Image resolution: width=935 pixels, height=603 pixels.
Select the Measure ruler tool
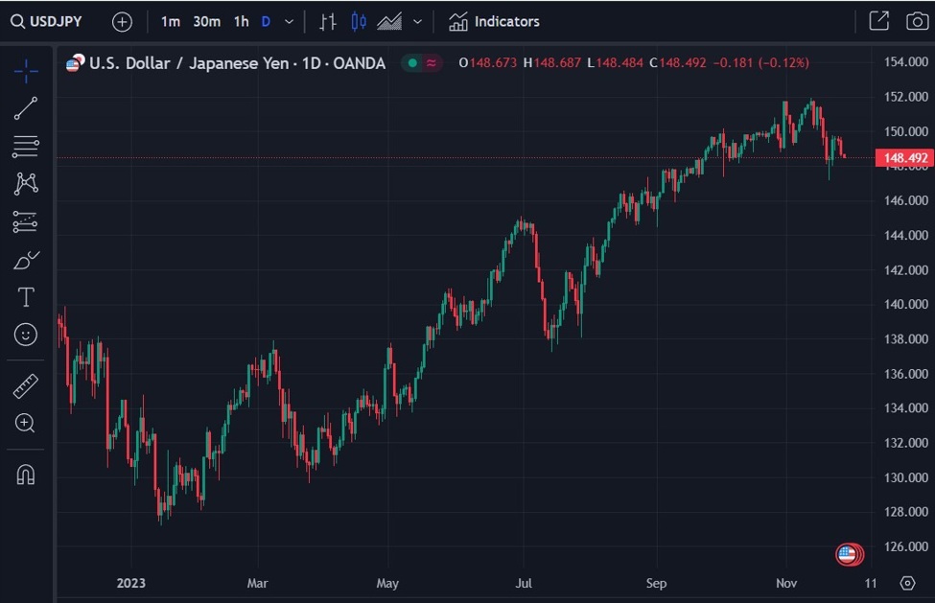[x=26, y=385]
